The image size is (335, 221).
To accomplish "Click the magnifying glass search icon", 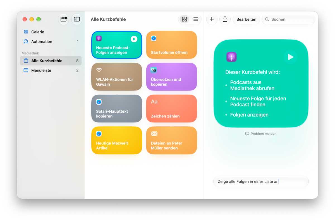I will click(x=267, y=19).
